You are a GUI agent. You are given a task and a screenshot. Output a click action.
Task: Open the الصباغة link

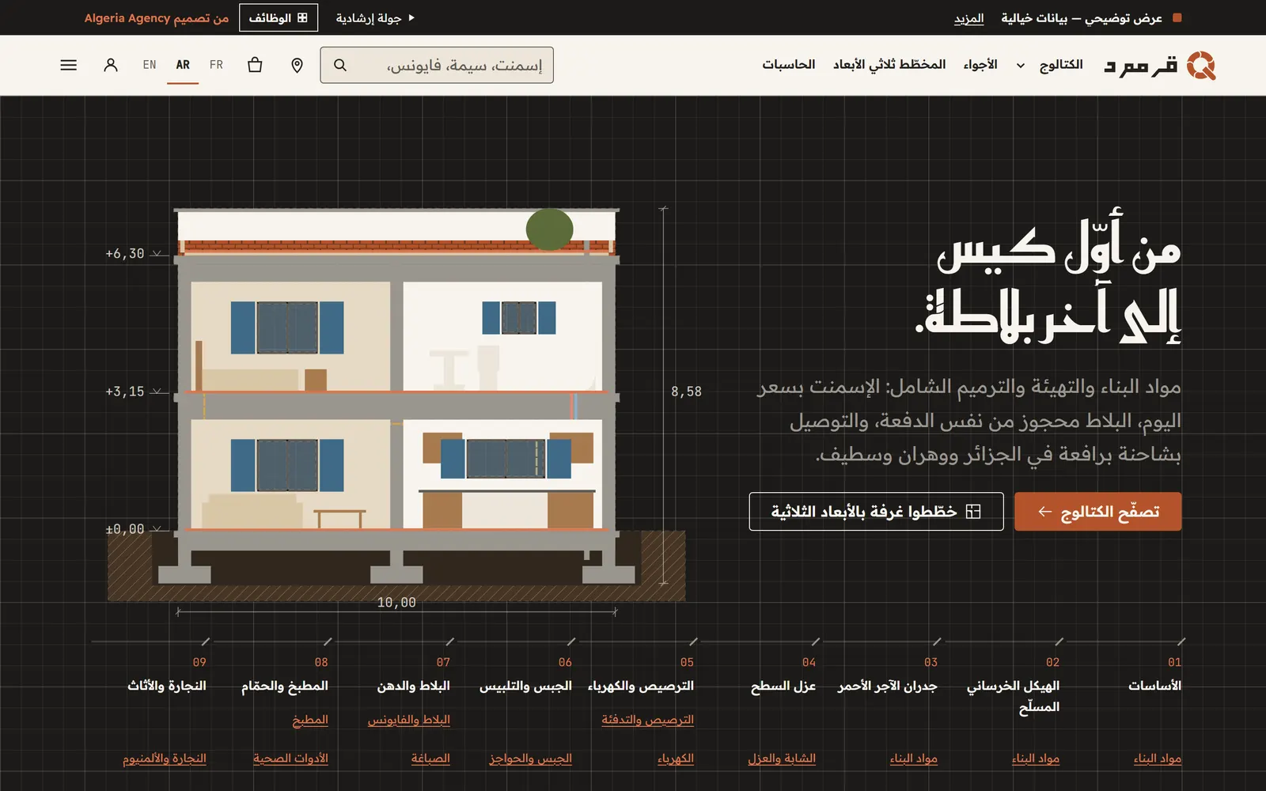tap(430, 758)
